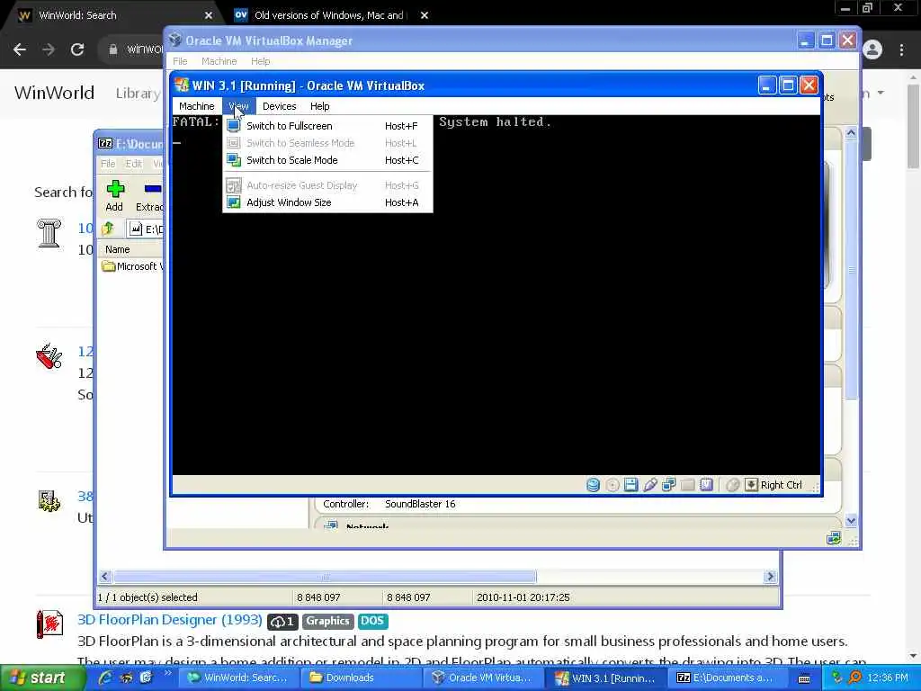The width and height of the screenshot is (921, 691).
Task: Open File menu in 7-Zip window
Action: (108, 164)
